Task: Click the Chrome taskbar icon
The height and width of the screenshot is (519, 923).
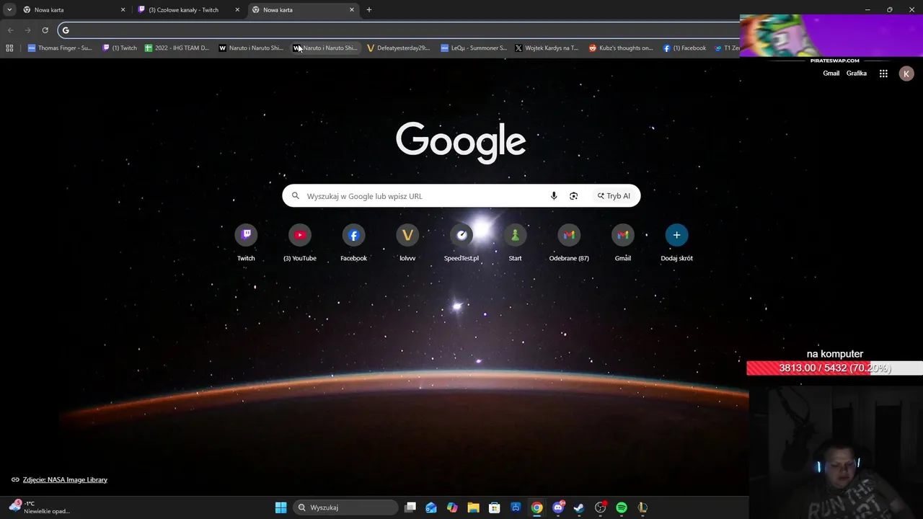Action: click(536, 507)
